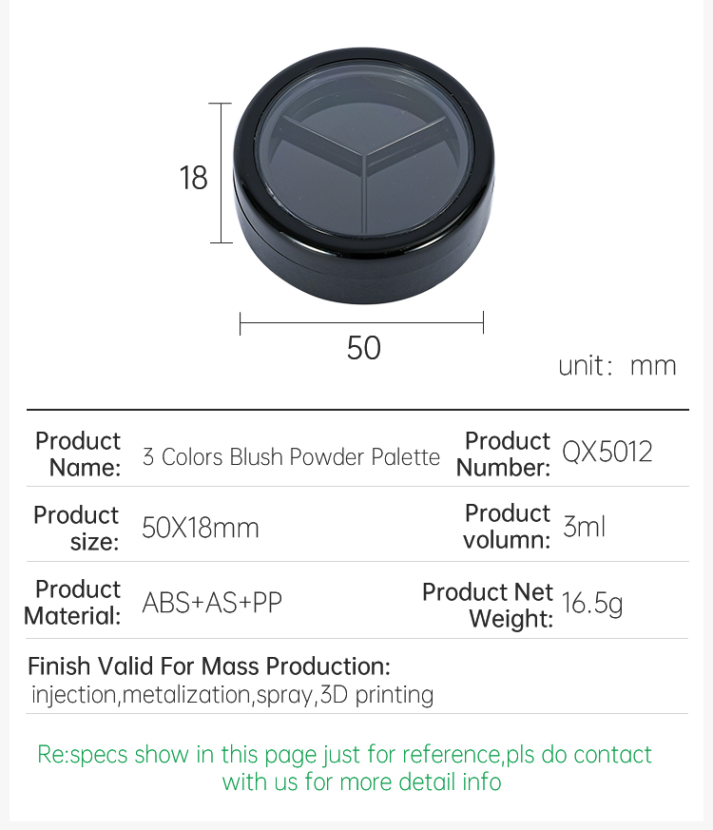Click the 3ml volume value
The height and width of the screenshot is (830, 713).
coord(584,527)
